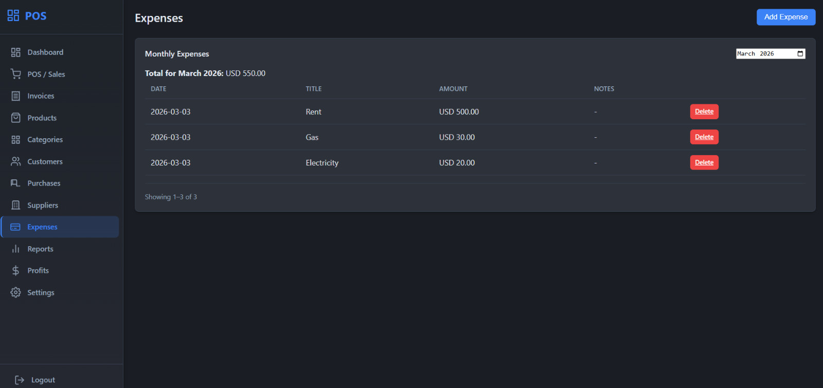Click the POS brand title
This screenshot has height=388, width=823.
[36, 16]
